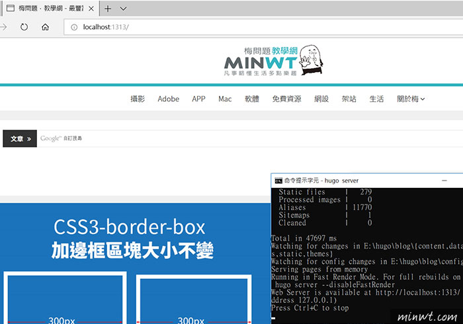Image resolution: width=463 pixels, height=324 pixels.
Task: Open the 免費資源 menu item
Action: click(286, 99)
